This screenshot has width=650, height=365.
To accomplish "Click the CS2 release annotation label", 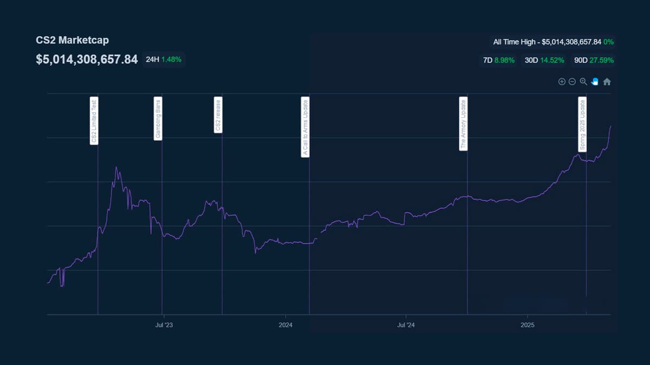I will (218, 115).
